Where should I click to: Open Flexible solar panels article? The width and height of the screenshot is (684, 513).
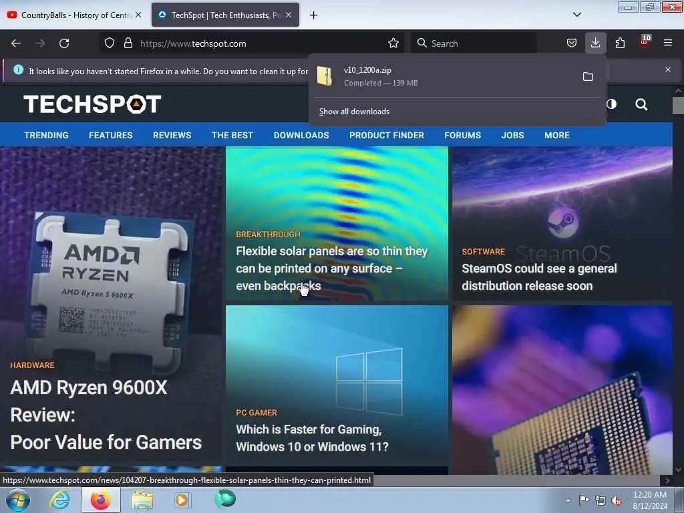[332, 269]
